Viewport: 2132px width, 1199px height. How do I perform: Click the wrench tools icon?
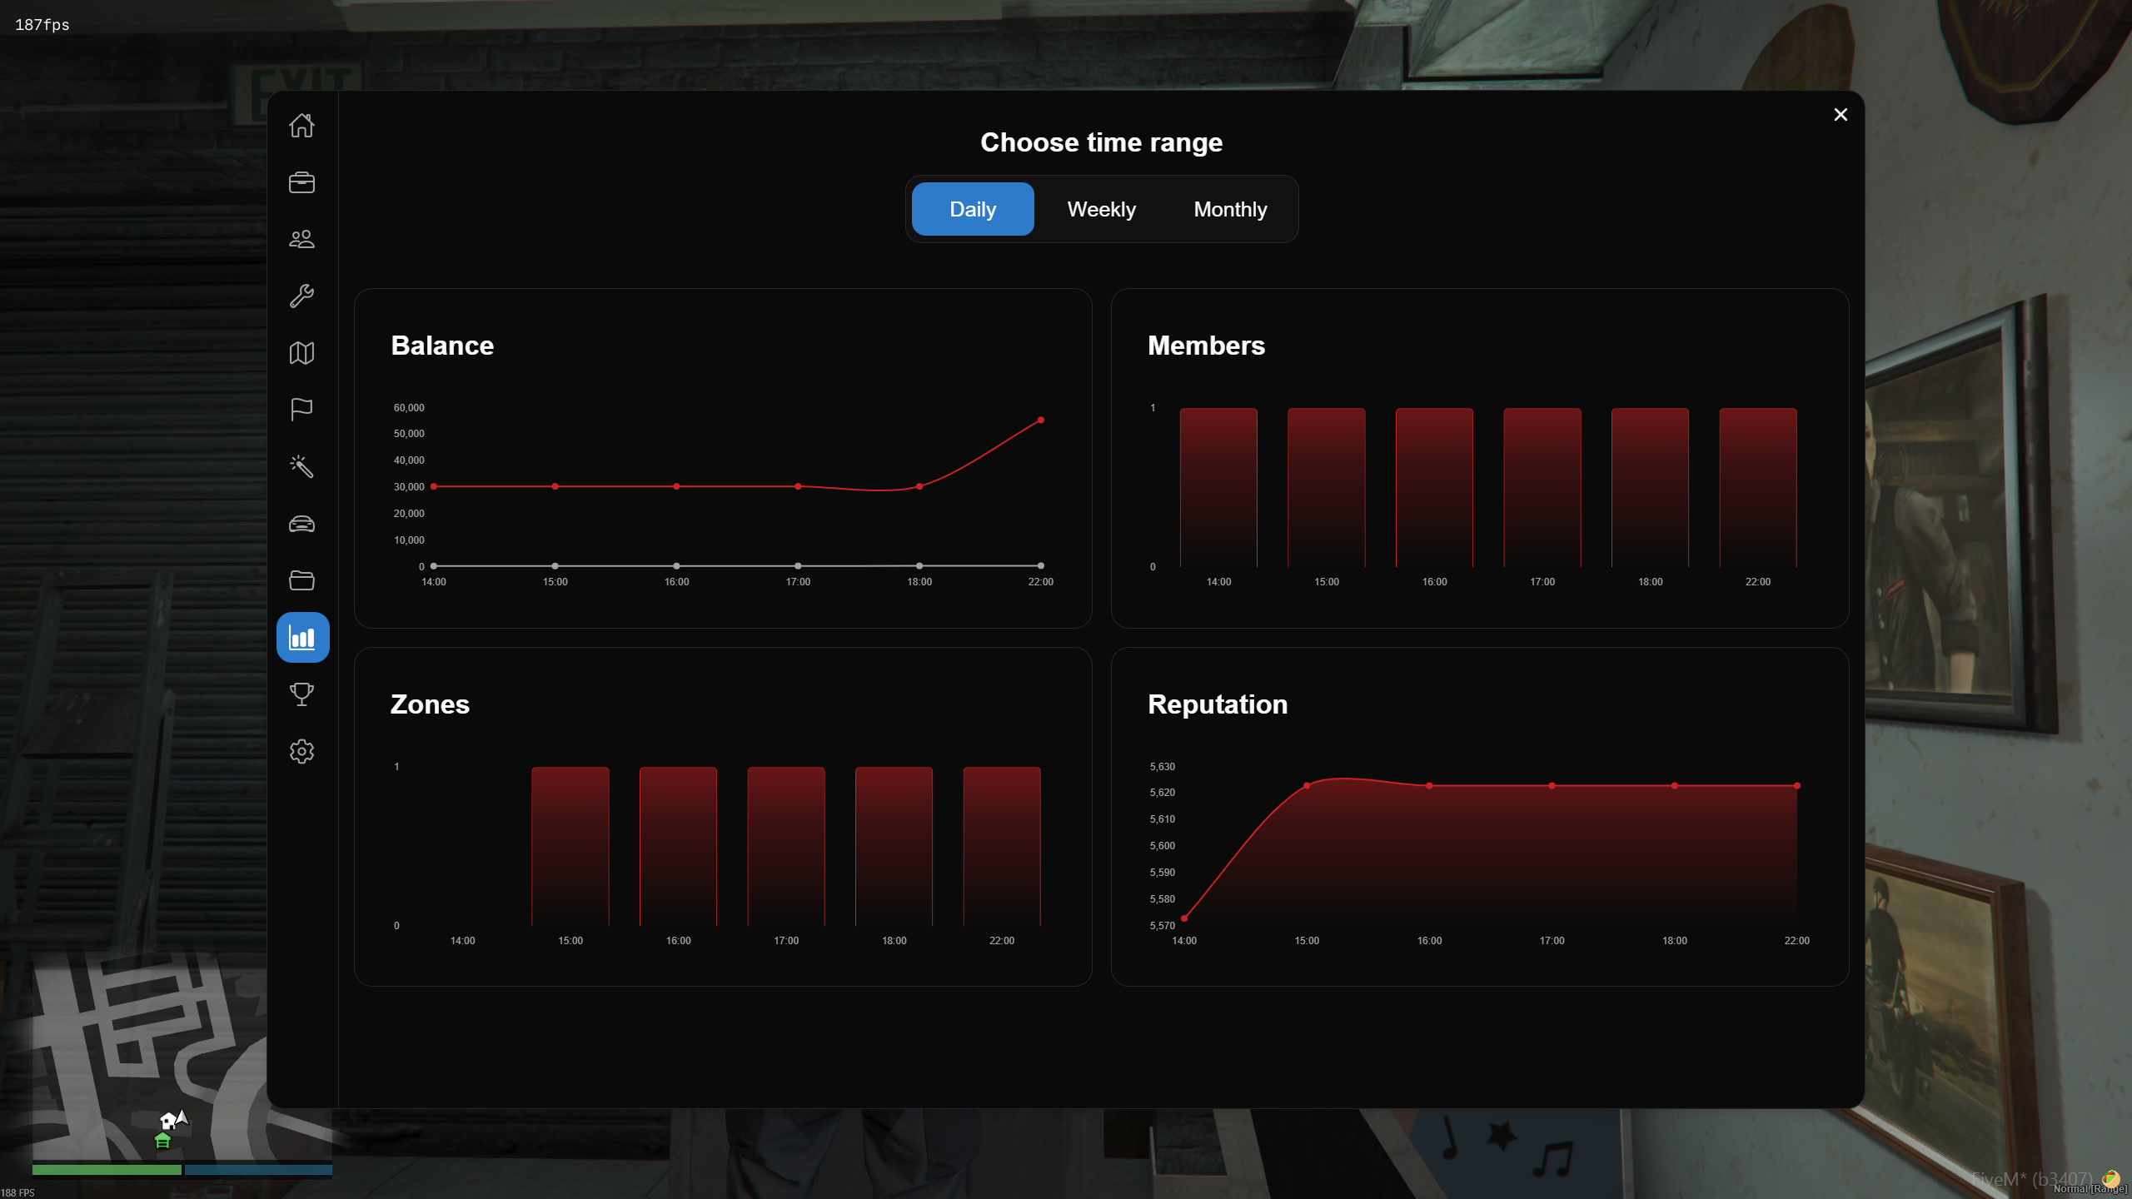(x=301, y=296)
